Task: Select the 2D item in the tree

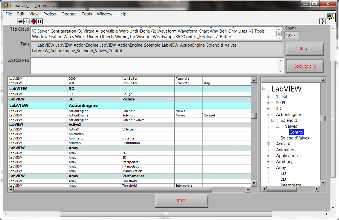Action: 283,179
